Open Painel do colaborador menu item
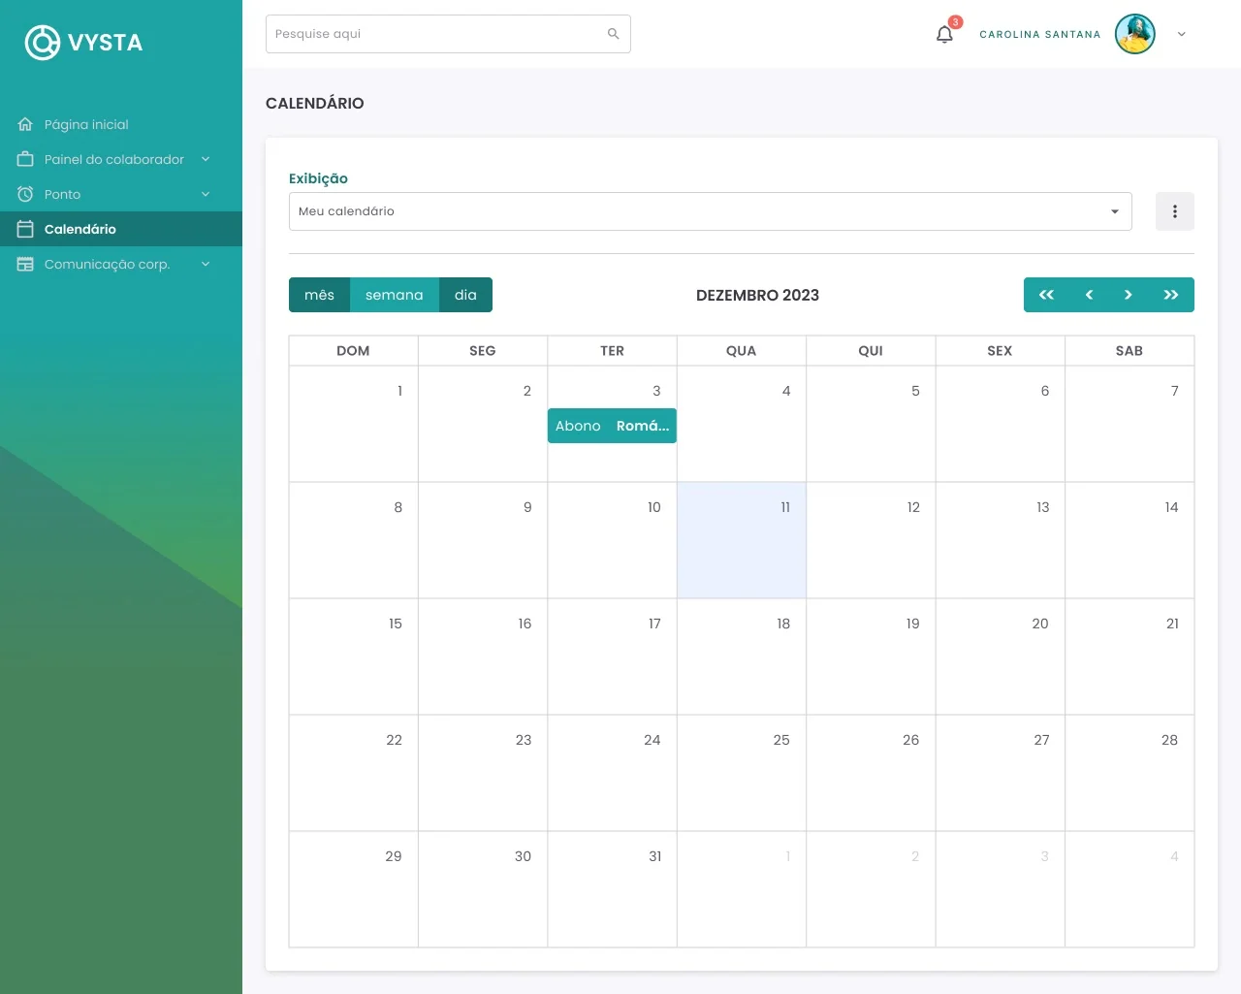Viewport: 1241px width, 994px height. pos(121,159)
